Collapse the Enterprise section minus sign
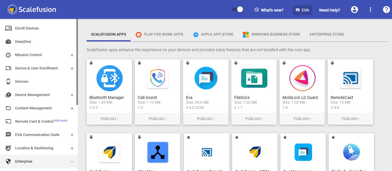The image size is (392, 171). [72, 162]
